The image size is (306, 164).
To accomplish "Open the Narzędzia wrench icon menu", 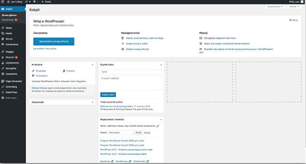I will 3,68.
